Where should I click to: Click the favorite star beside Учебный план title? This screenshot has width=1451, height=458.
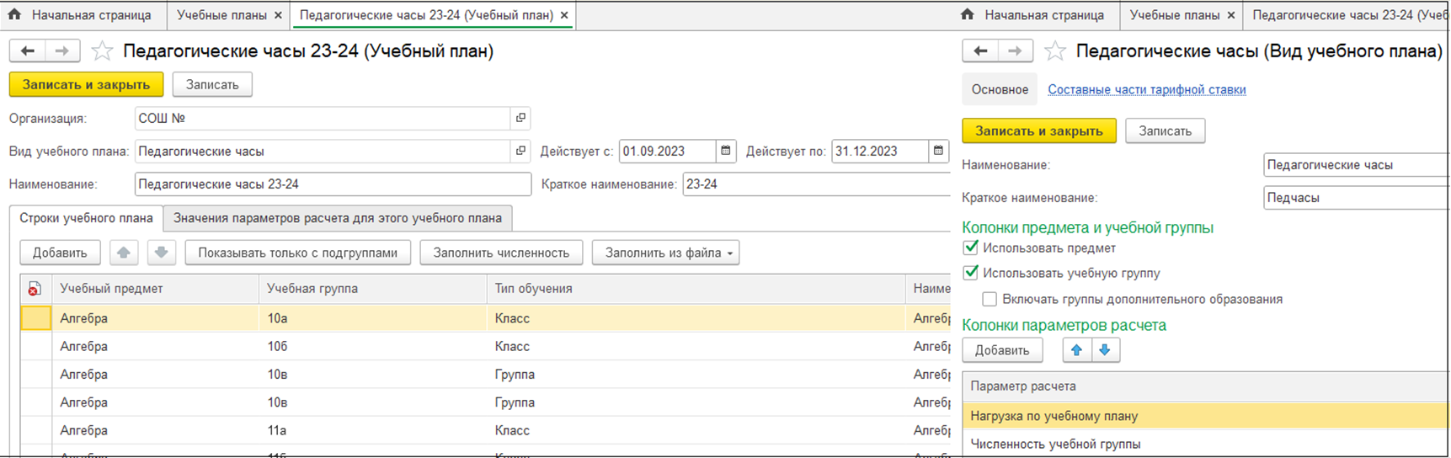[x=102, y=51]
